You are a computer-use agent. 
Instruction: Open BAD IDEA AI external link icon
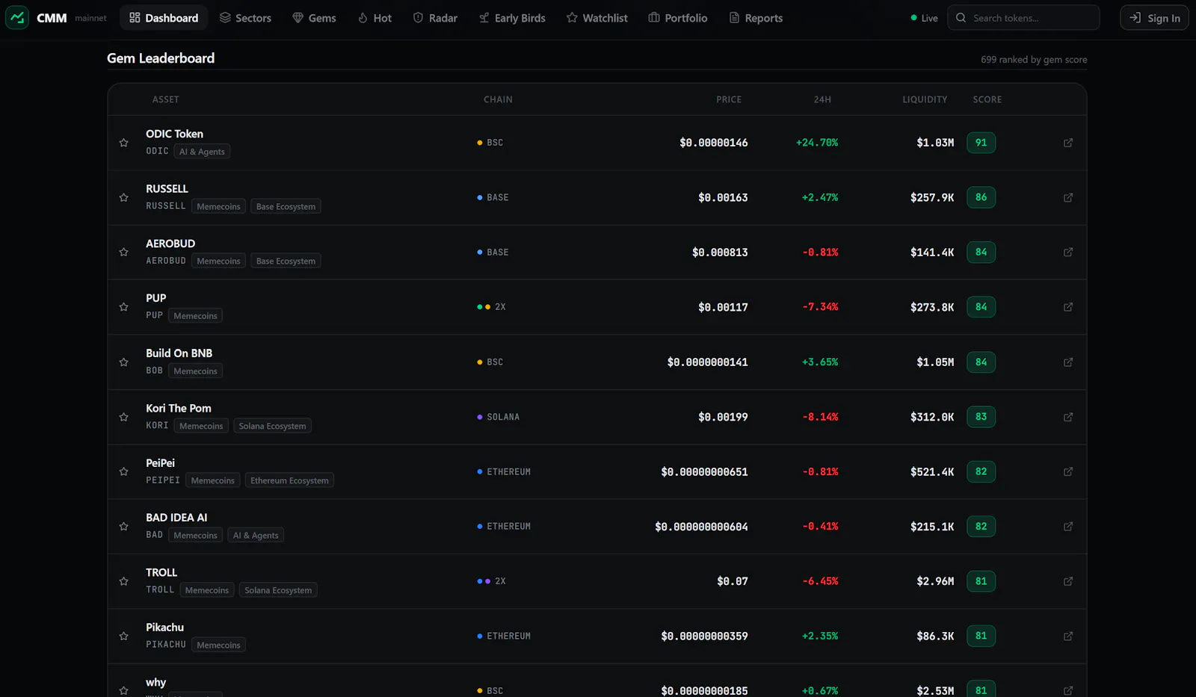[1068, 526]
